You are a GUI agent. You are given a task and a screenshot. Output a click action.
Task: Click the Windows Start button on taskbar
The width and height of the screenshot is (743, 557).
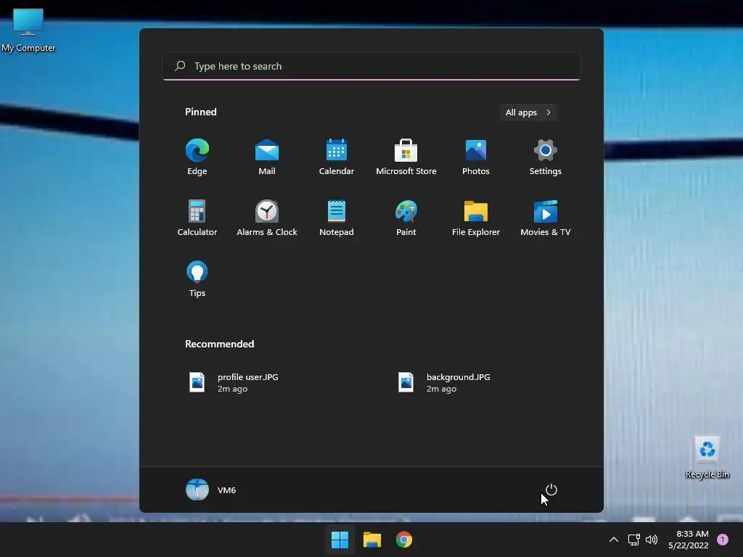click(x=340, y=540)
